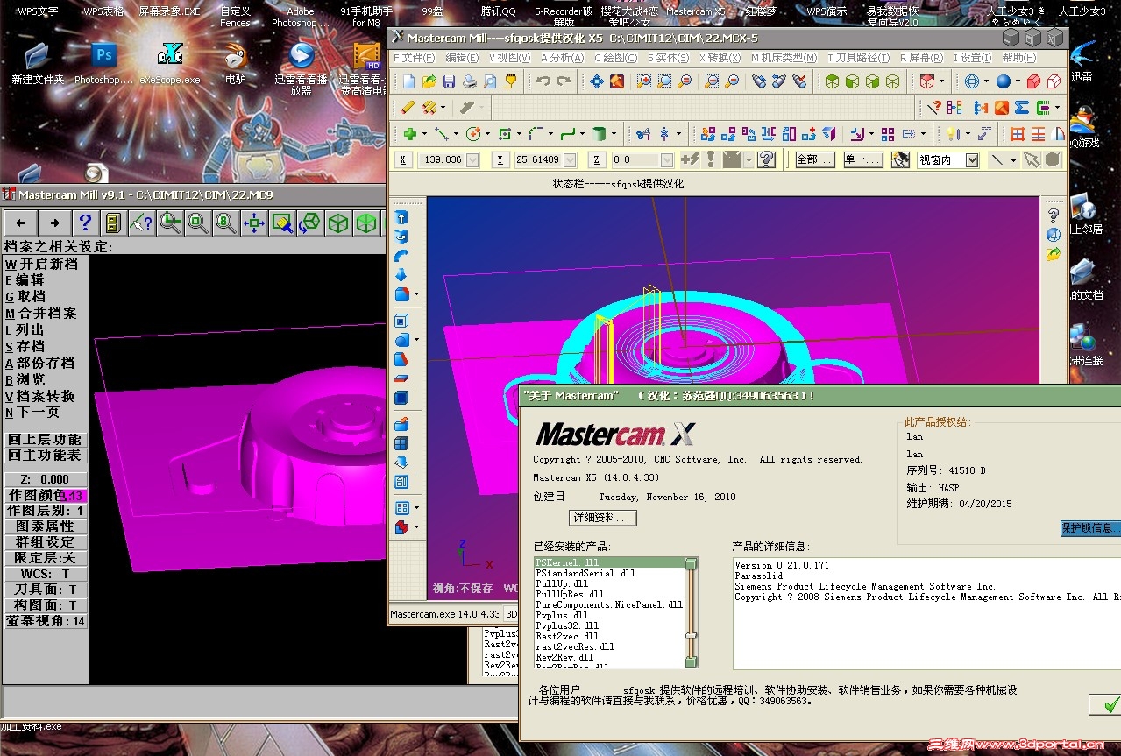Image resolution: width=1121 pixels, height=756 pixels.
Task: Click the Repaint brush icon in v9.1 toolbar
Action: click(281, 223)
